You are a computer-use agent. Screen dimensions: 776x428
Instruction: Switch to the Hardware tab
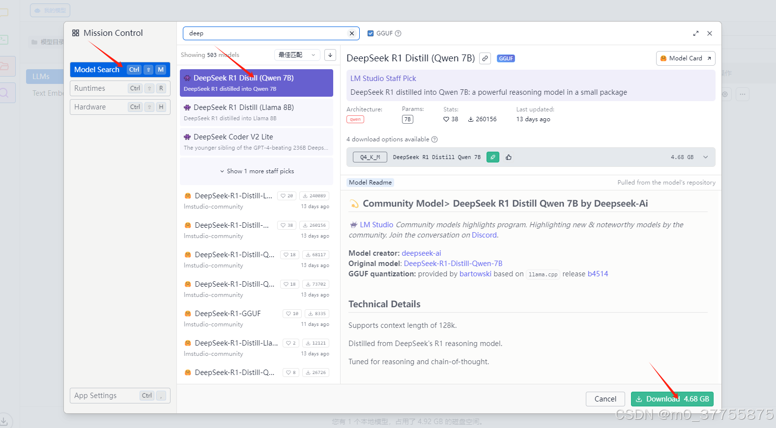[x=120, y=107]
